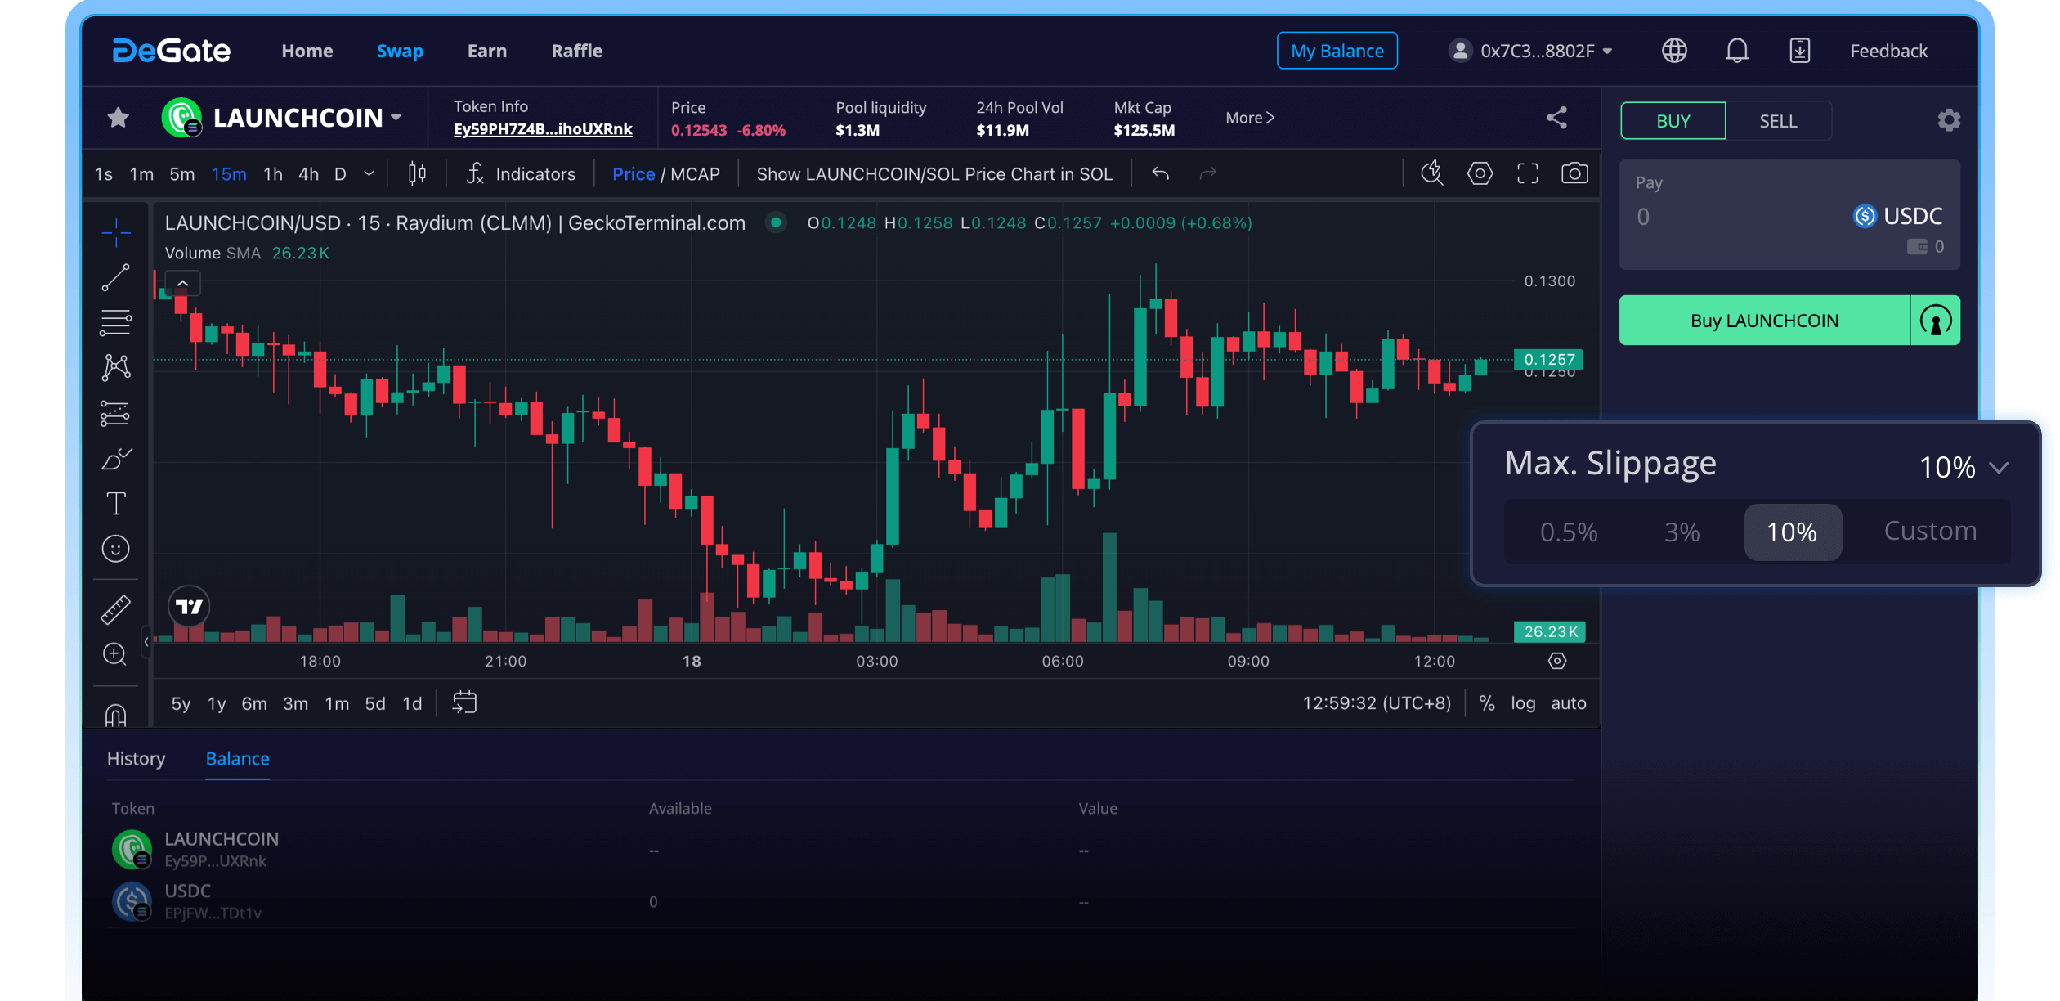Choose Custom slippage option
2060x1001 pixels.
pyautogui.click(x=1930, y=532)
